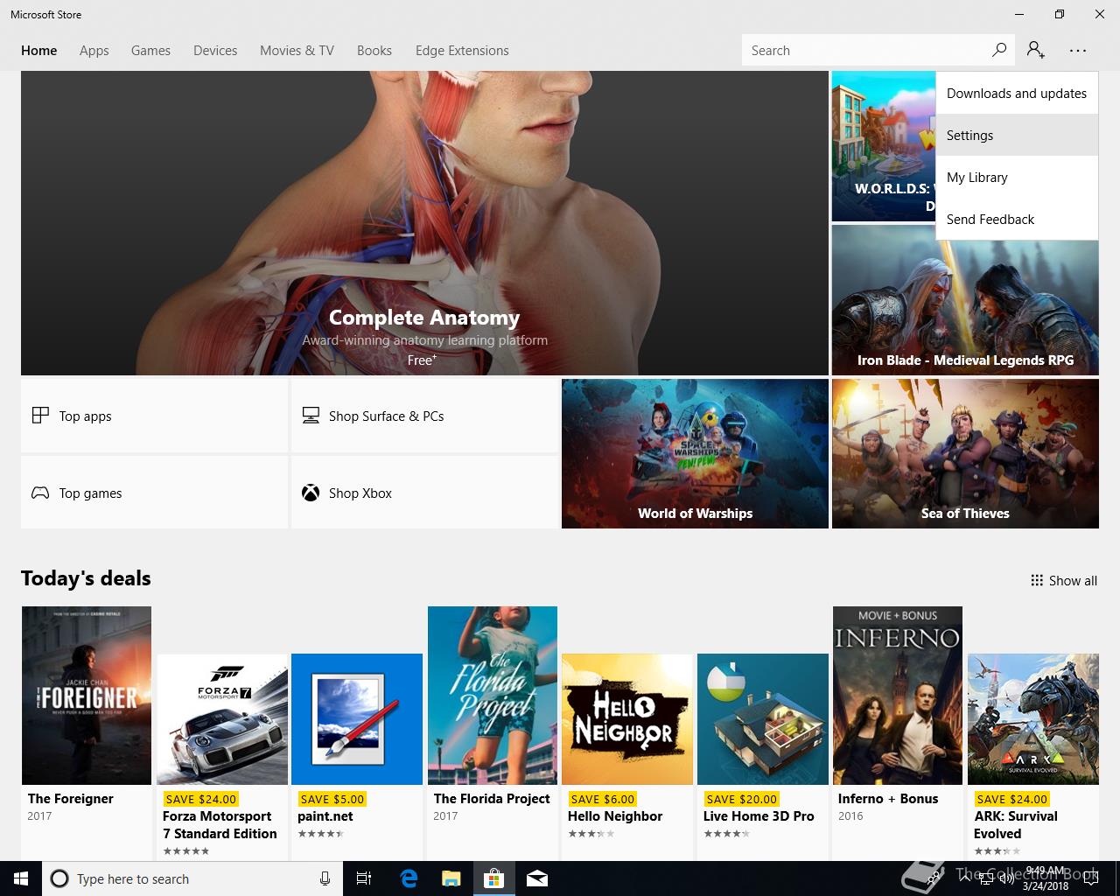The width and height of the screenshot is (1120, 896).
Task: Launch Microsoft Edge from the taskbar
Action: coord(409,878)
